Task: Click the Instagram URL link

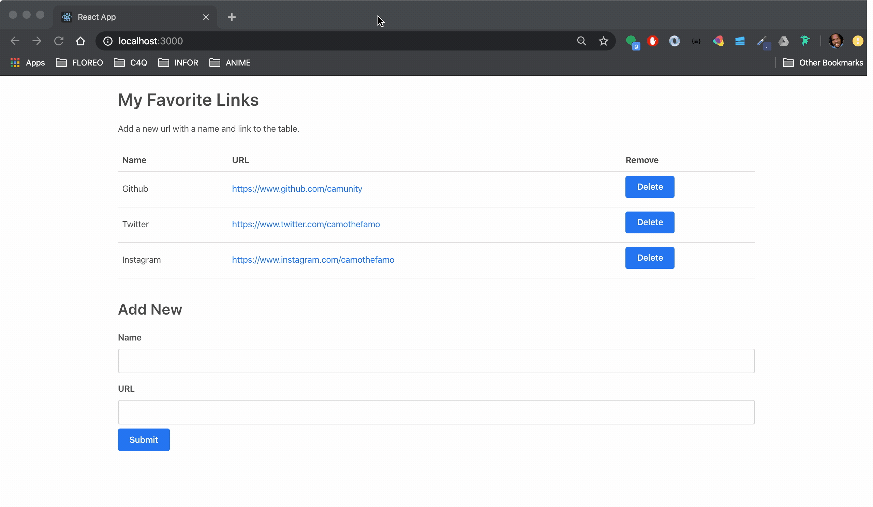Action: 313,260
